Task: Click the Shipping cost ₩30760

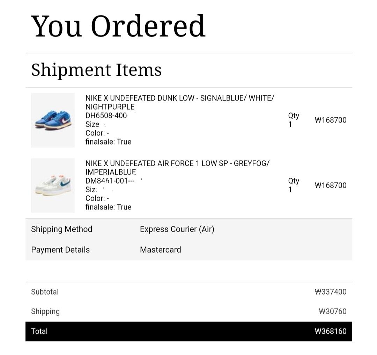Action: point(333,311)
